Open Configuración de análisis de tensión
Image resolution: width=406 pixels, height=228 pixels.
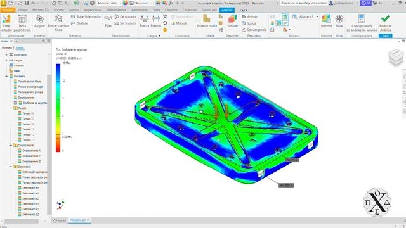362,23
